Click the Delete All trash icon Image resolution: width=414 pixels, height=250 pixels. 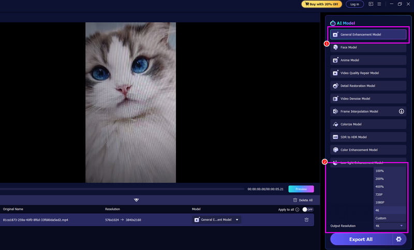tap(295, 200)
